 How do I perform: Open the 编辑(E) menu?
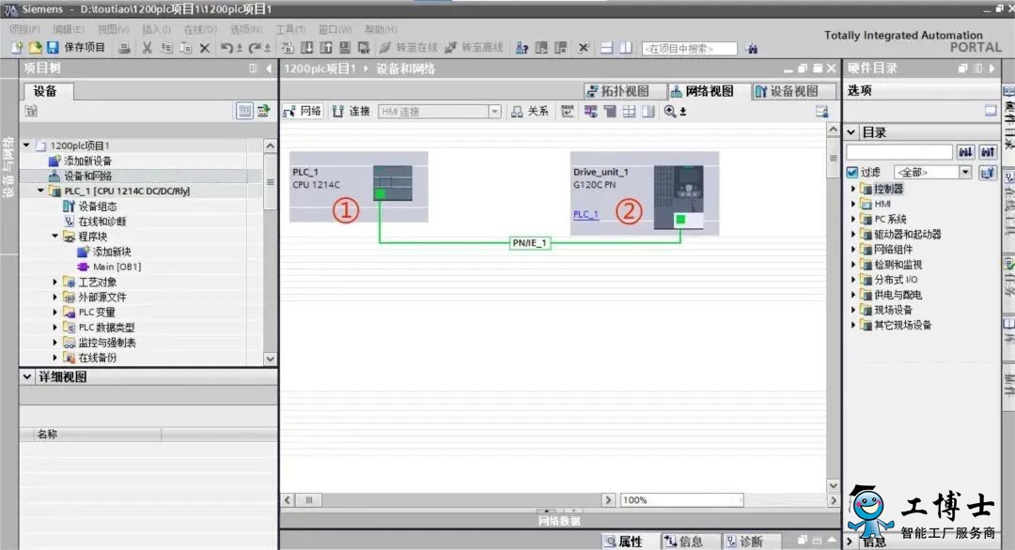coord(68,29)
